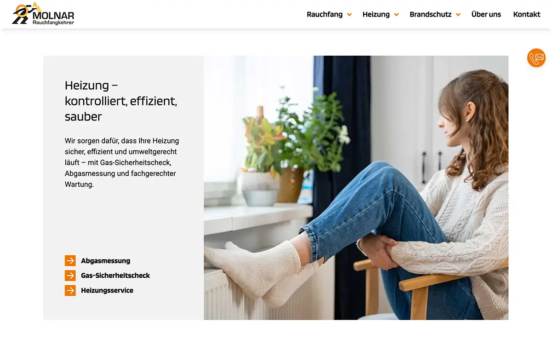
Task: Click the woman by the radiator photo
Action: 356,188
